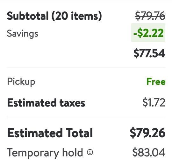Click the Estimated Total heading
The image size is (172, 165).
pos(50,133)
